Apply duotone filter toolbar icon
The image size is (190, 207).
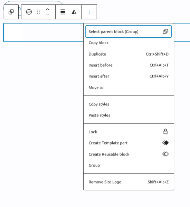pos(74,12)
